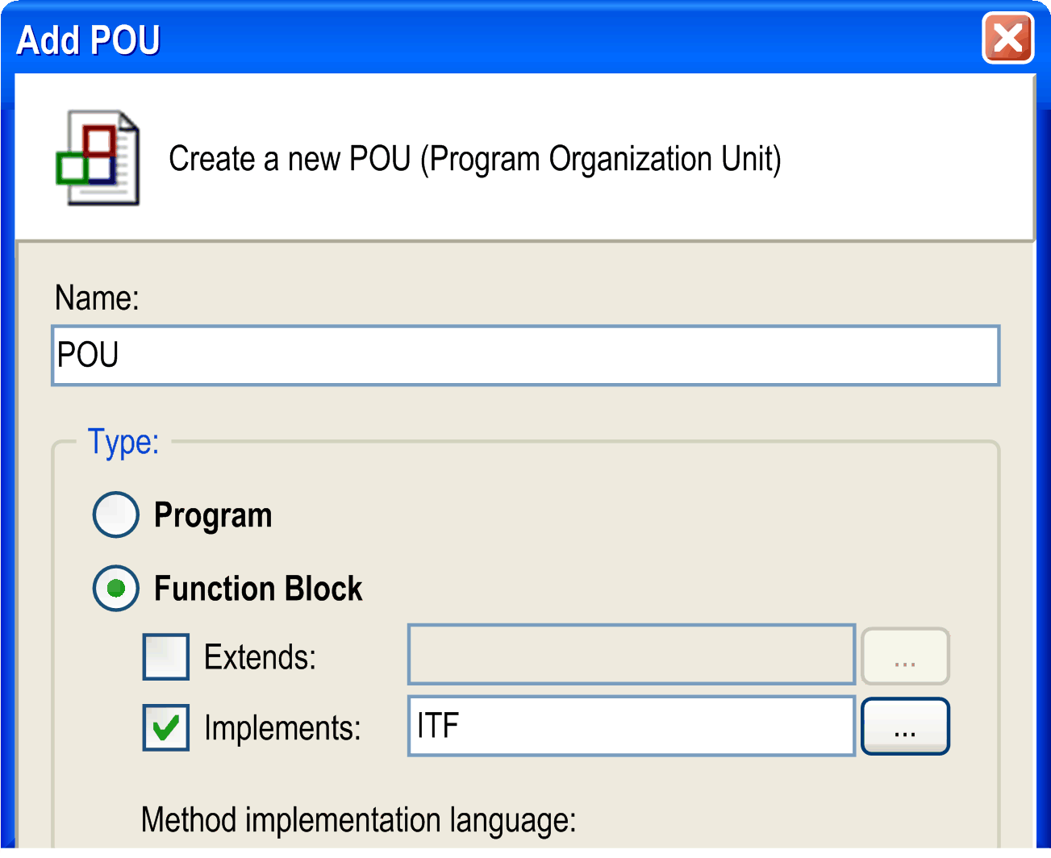
Task: Click the Add POU title bar text
Action: click(x=89, y=40)
